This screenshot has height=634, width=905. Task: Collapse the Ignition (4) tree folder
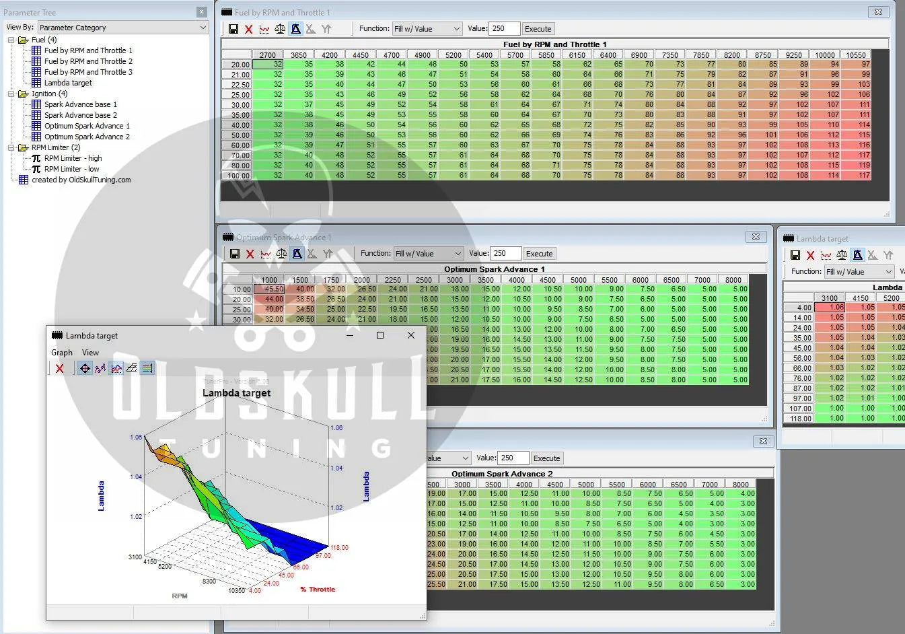pos(11,94)
